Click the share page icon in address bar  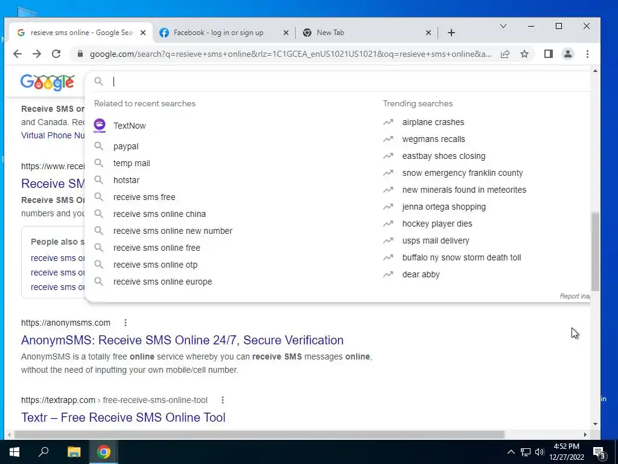(505, 54)
